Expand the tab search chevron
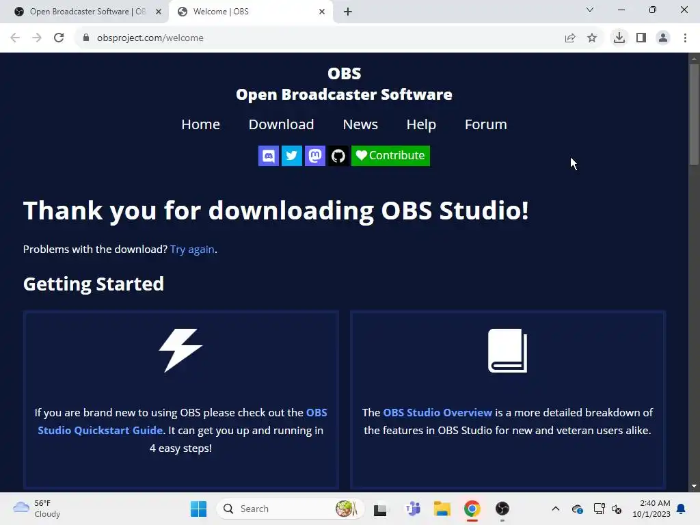 (x=590, y=10)
